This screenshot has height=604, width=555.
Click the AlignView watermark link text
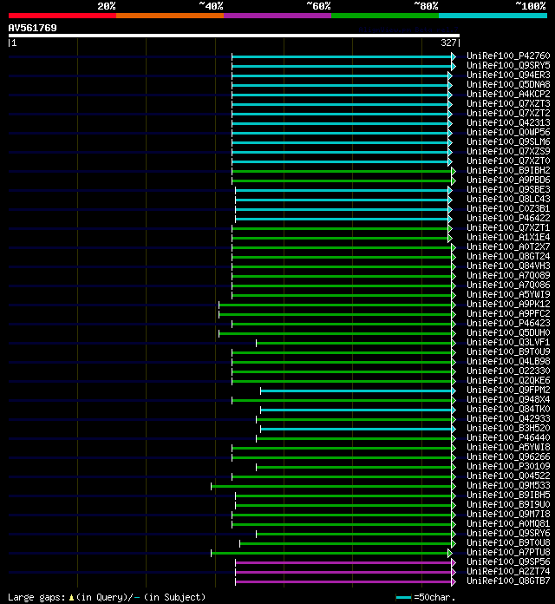408,30
